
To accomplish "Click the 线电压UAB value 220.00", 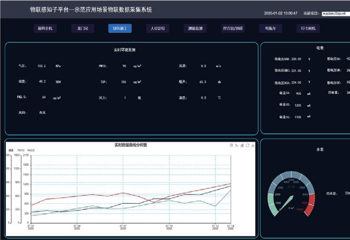I will (x=296, y=59).
